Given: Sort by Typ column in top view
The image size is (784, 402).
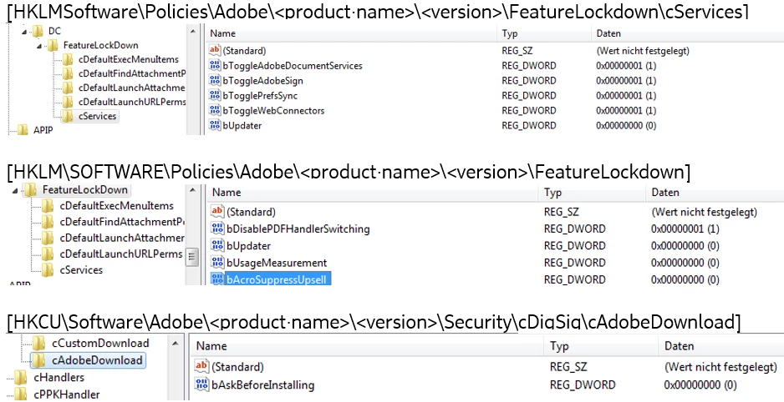Looking at the screenshot, I should pyautogui.click(x=510, y=33).
